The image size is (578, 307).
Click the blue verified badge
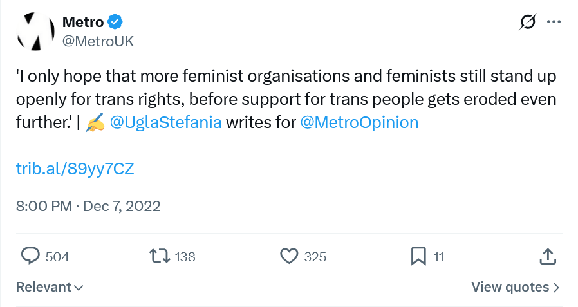point(115,22)
